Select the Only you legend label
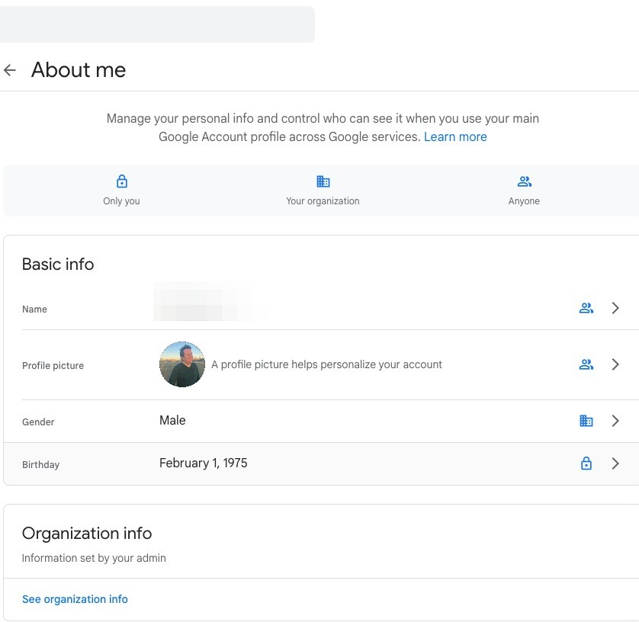639x622 pixels. (121, 201)
